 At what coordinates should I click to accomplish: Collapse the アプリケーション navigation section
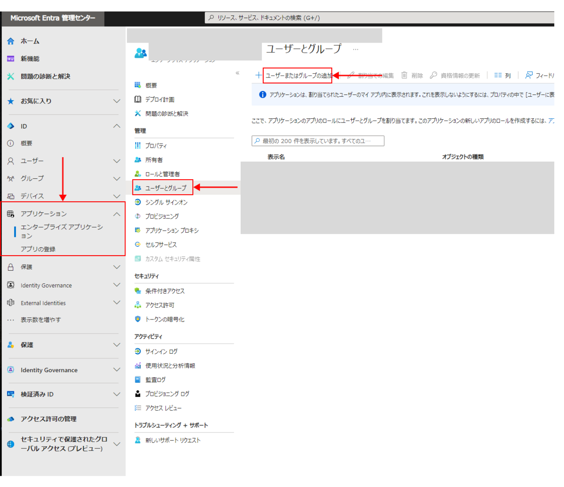pyautogui.click(x=116, y=213)
